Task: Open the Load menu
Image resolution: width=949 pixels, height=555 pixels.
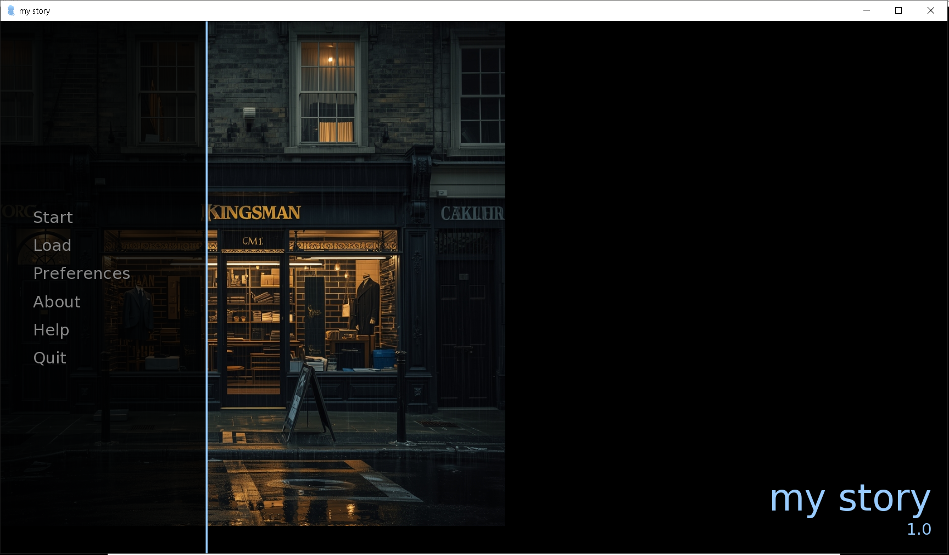Action: 52,245
